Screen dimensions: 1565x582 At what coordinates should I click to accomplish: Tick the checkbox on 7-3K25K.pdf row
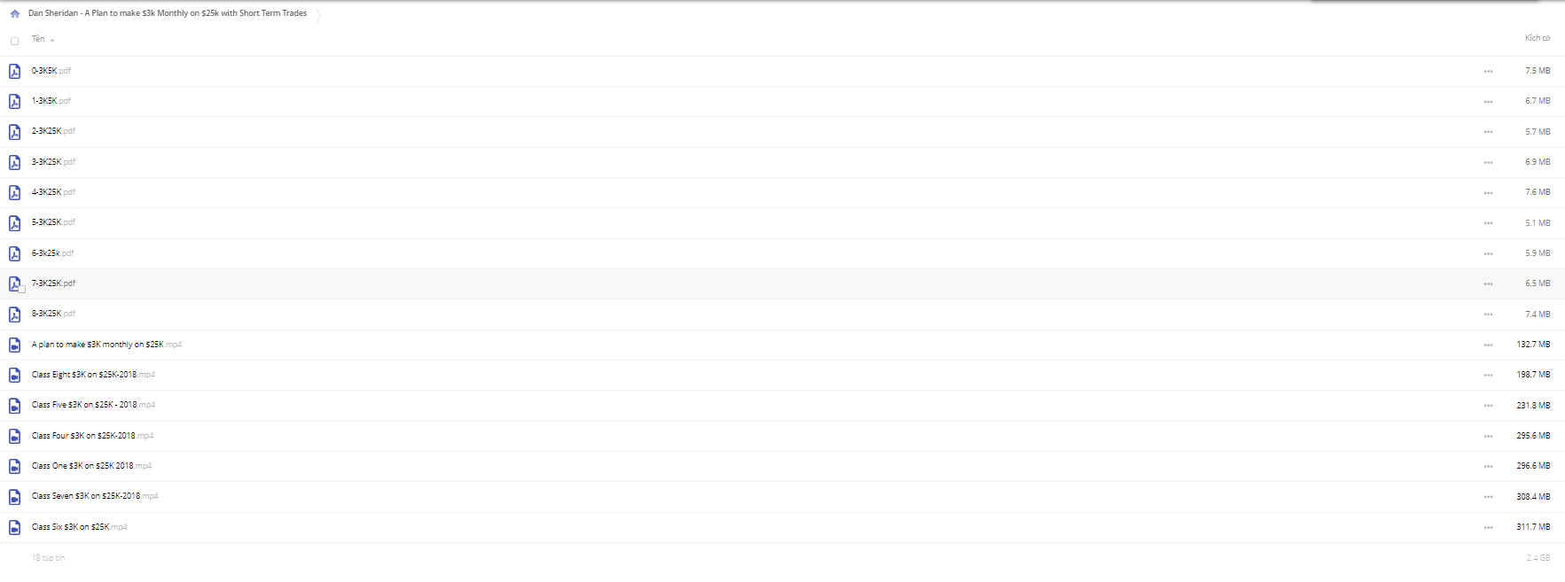point(21,289)
